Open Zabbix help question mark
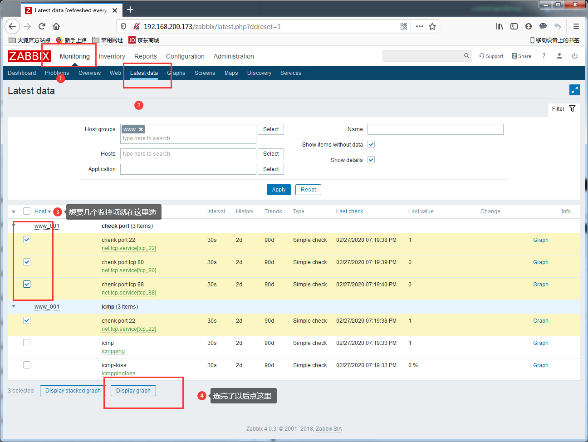The height and width of the screenshot is (442, 588). (544, 56)
